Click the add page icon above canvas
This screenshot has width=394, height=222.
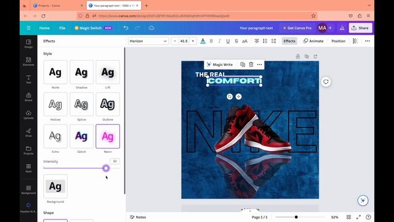click(x=315, y=56)
